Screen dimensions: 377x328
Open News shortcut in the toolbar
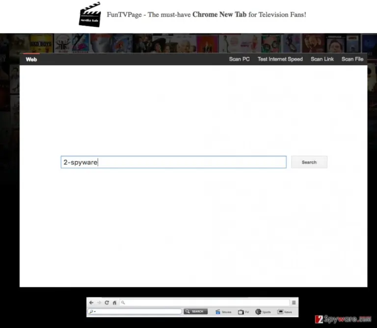[285, 312]
